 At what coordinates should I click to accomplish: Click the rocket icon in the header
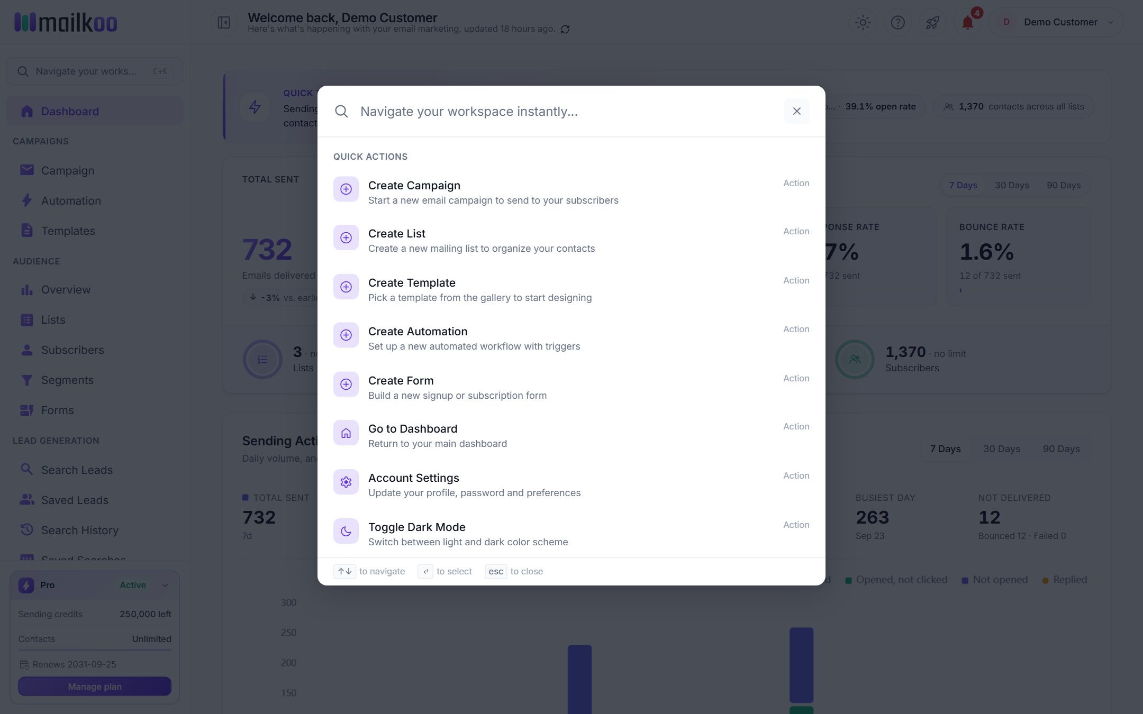click(x=932, y=22)
